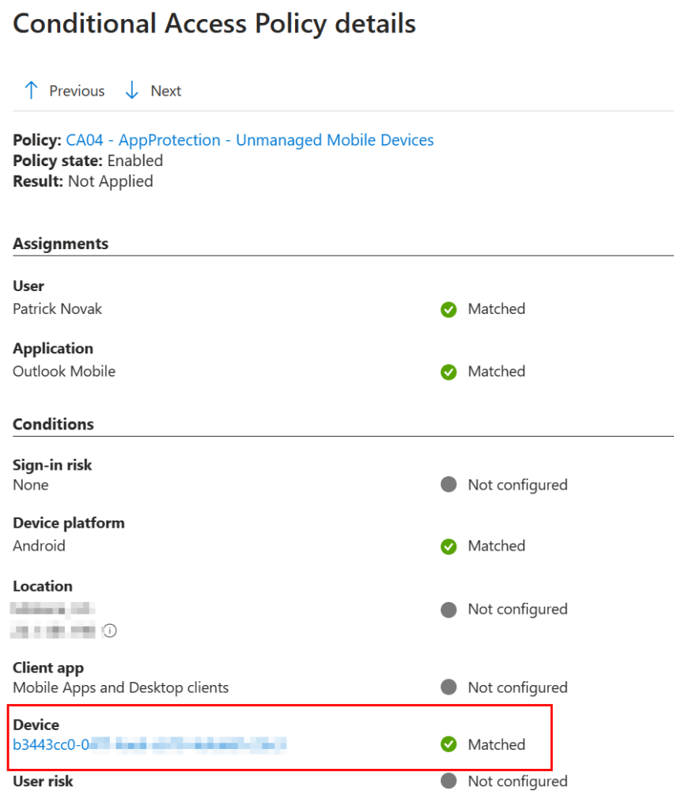Click the grey status icon for Client app
This screenshot has width=674, height=810.
[449, 687]
